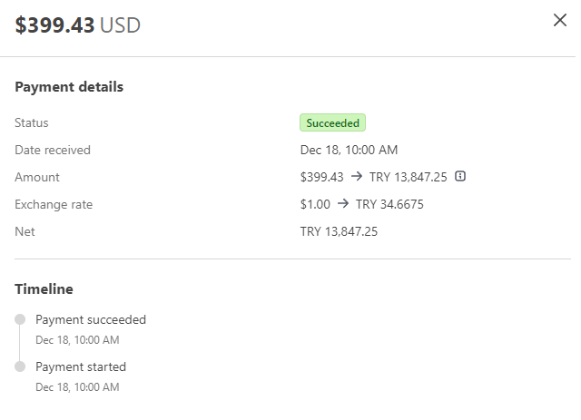Click the Exchange rate label
This screenshot has height=420, width=581.
[x=54, y=204]
